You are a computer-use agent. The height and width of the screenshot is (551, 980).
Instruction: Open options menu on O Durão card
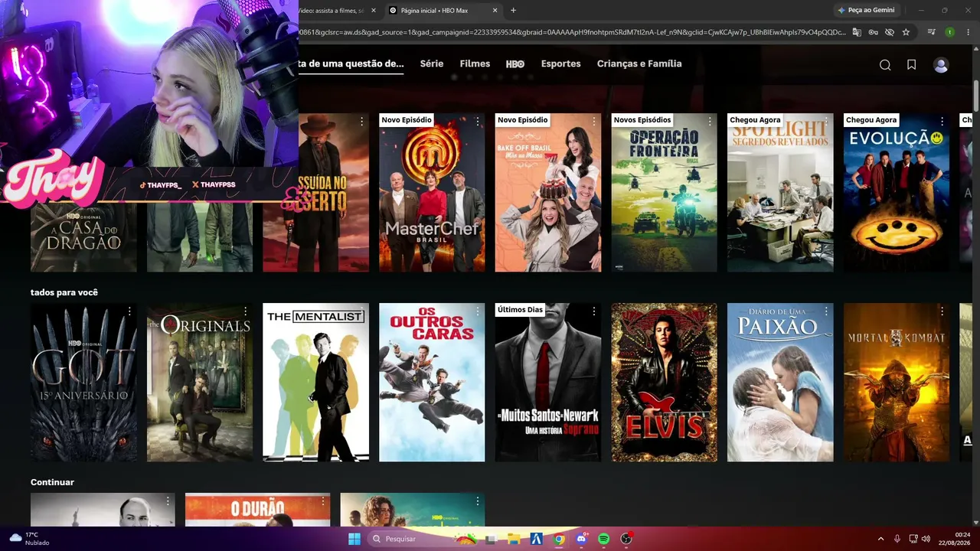pyautogui.click(x=322, y=501)
